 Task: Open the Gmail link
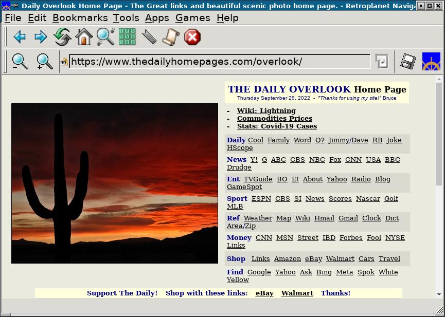click(x=348, y=218)
